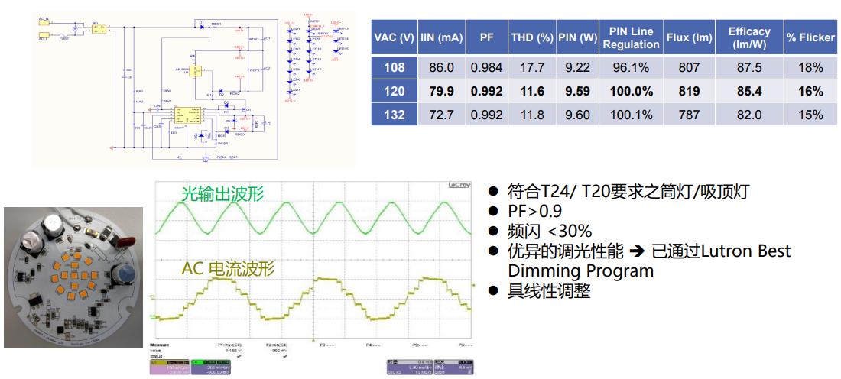This screenshot has width=841, height=379.
Task: Click the green 光输出波形 waveform label
Action: coord(222,194)
